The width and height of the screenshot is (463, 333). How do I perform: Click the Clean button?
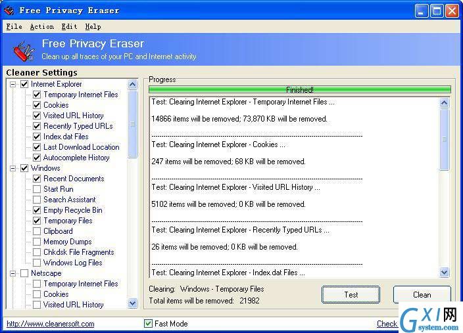[422, 295]
